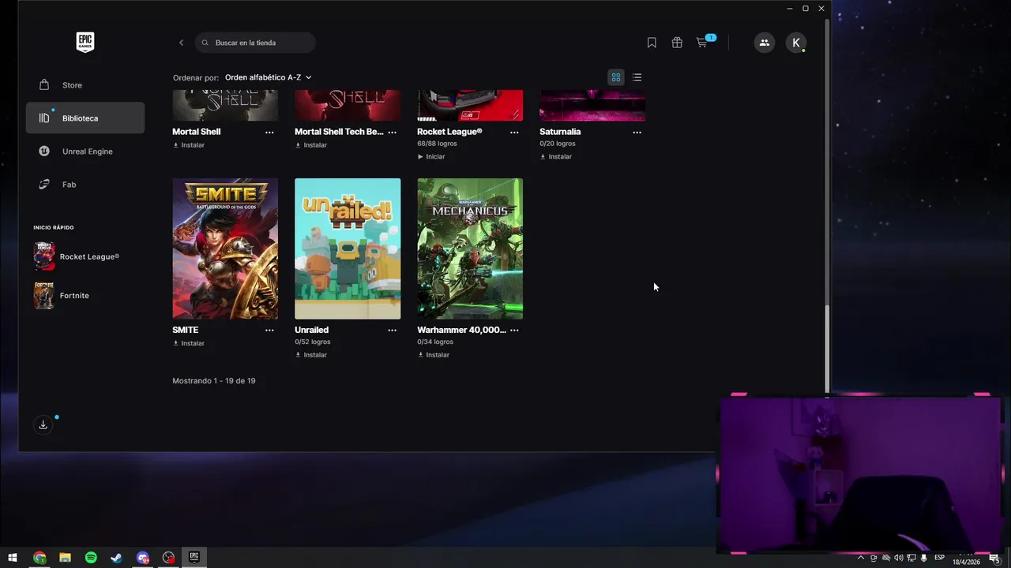Open the gift redeem icon
This screenshot has height=568, width=1011.
click(x=677, y=43)
